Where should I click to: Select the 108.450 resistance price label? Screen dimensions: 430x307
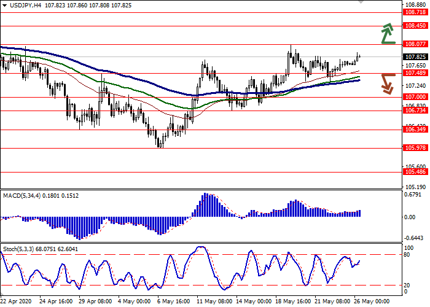[x=416, y=26]
